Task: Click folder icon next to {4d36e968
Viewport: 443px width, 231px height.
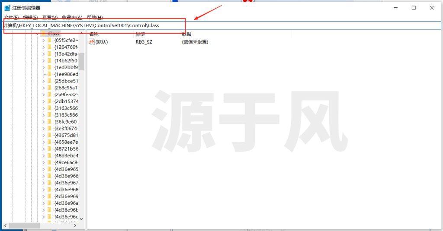Action: tap(50, 190)
